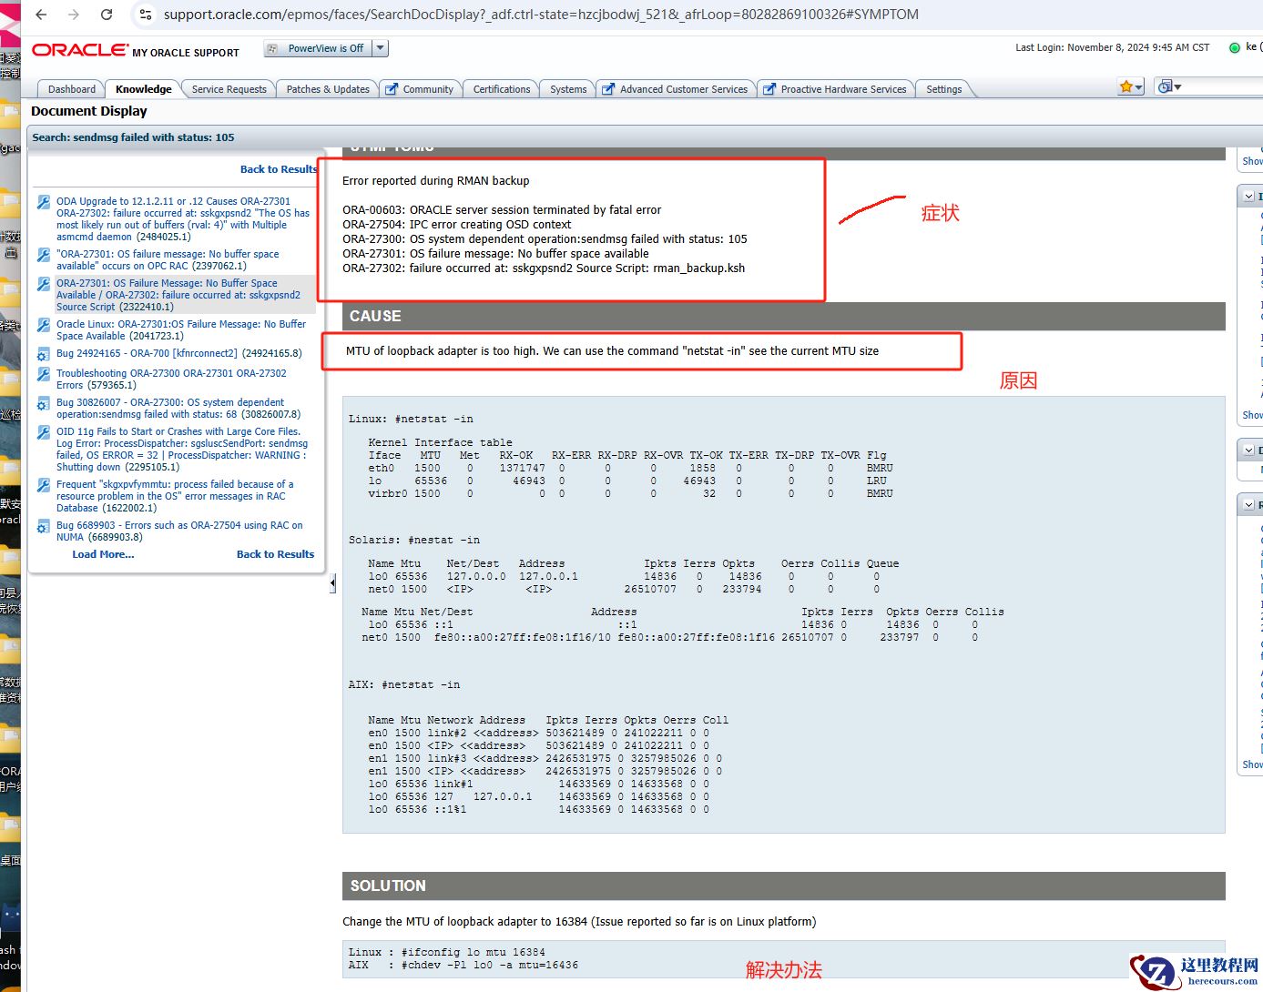Open the Service Requests tab
1263x992 pixels.
pyautogui.click(x=229, y=89)
